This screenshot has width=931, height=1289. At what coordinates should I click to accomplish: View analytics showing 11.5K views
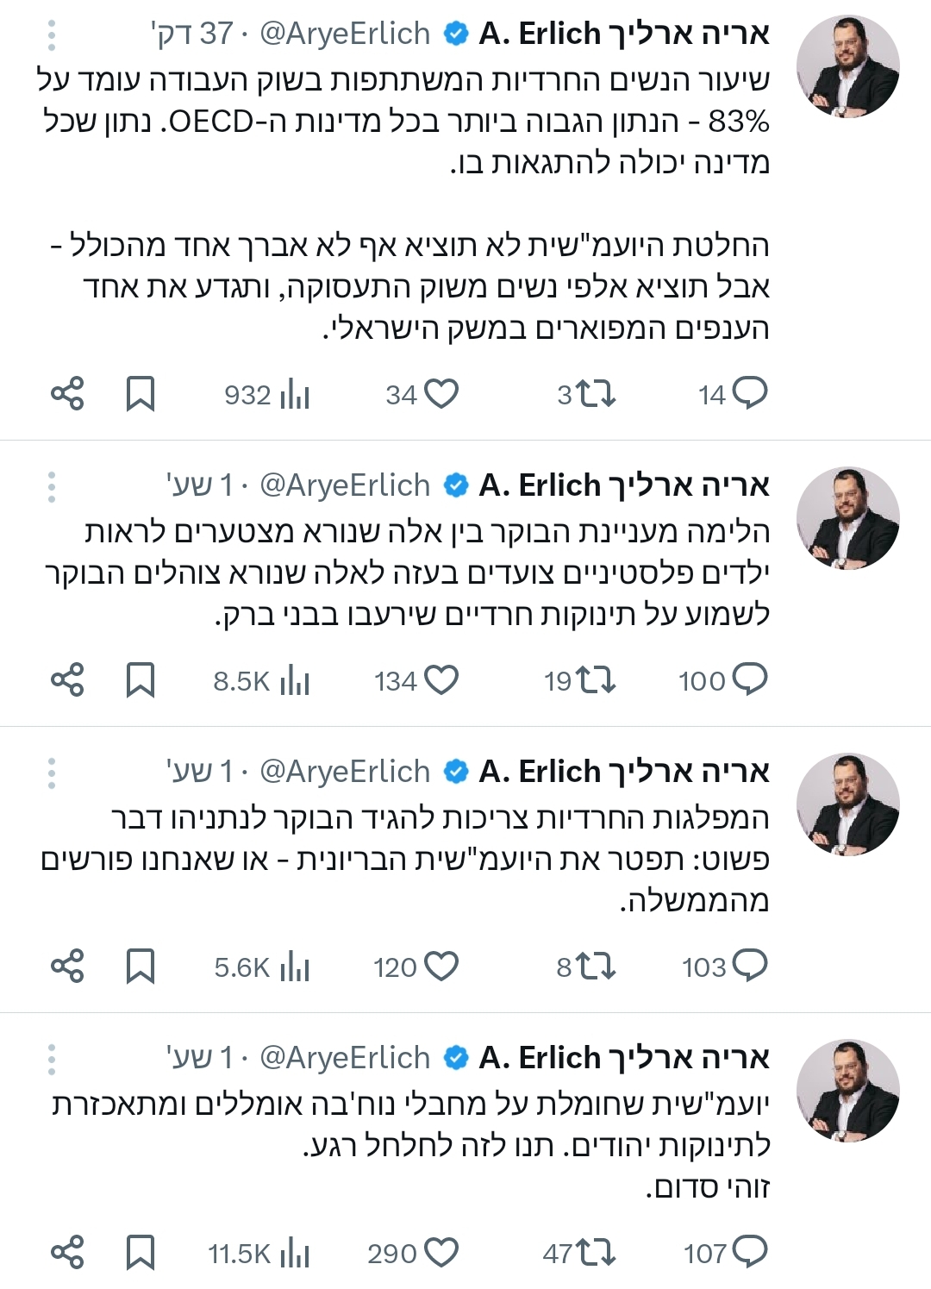(294, 1253)
